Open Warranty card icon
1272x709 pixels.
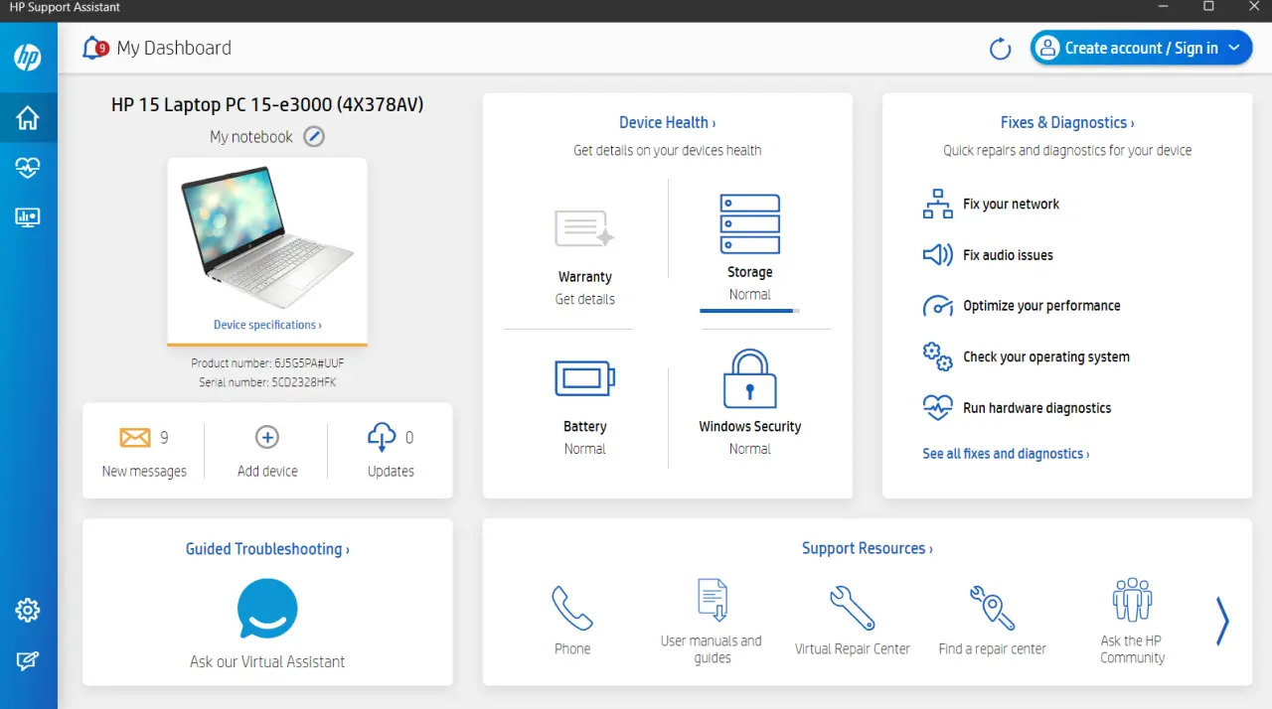(x=584, y=228)
